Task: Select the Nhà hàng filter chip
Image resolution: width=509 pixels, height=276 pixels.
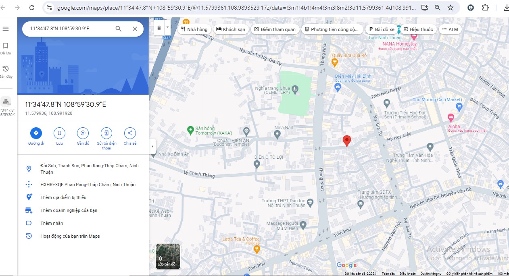Action: pos(194,29)
